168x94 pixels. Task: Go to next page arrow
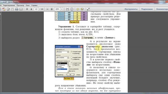31,9
